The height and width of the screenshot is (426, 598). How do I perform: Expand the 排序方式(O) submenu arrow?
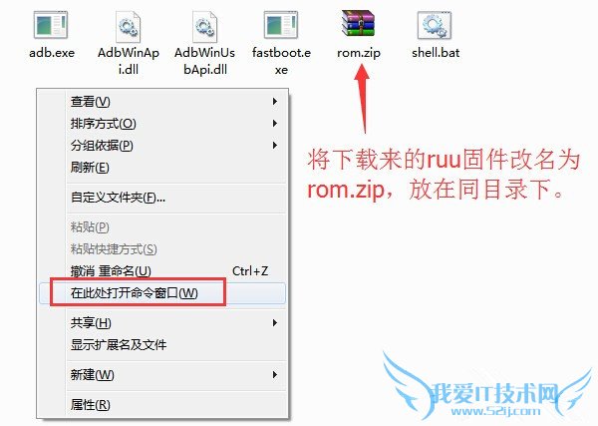[x=275, y=124]
